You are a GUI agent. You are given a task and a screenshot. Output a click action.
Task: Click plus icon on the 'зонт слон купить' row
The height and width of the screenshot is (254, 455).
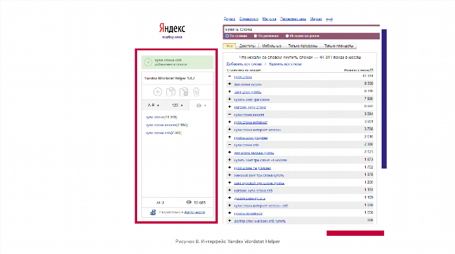coord(229,92)
